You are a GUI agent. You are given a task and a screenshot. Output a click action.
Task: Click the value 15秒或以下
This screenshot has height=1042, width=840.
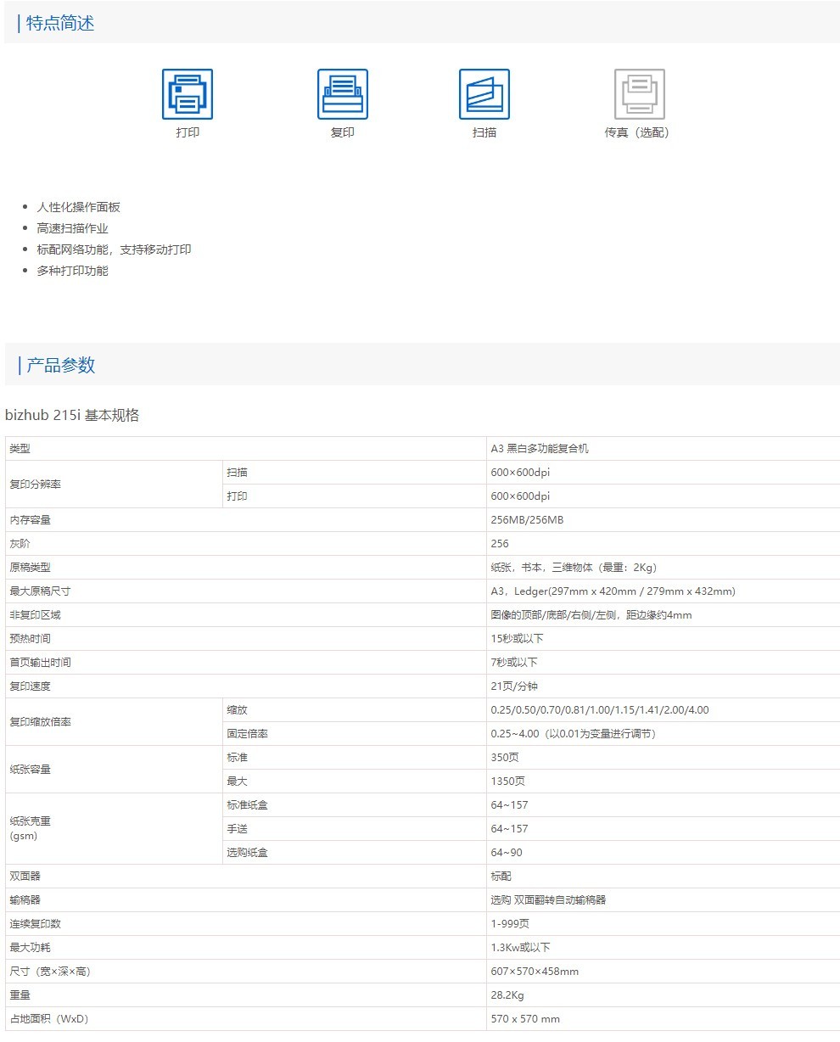tap(517, 639)
